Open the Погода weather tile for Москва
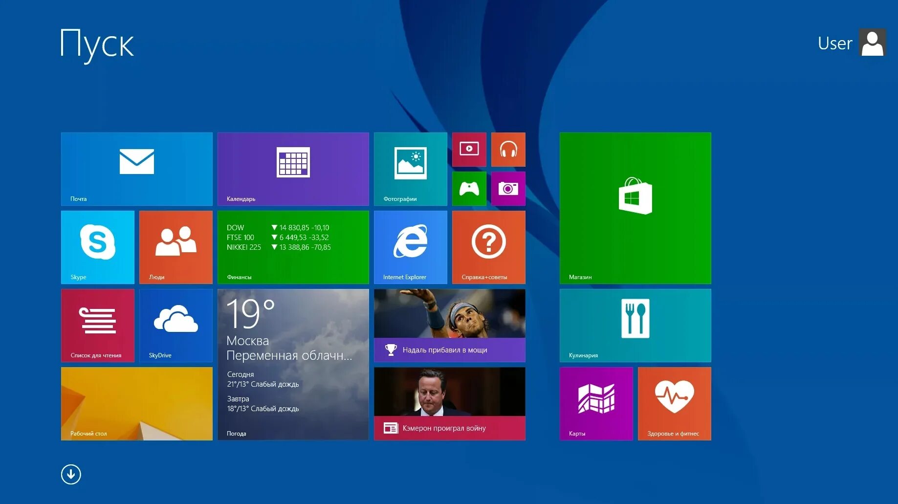This screenshot has width=898, height=504. (x=293, y=364)
